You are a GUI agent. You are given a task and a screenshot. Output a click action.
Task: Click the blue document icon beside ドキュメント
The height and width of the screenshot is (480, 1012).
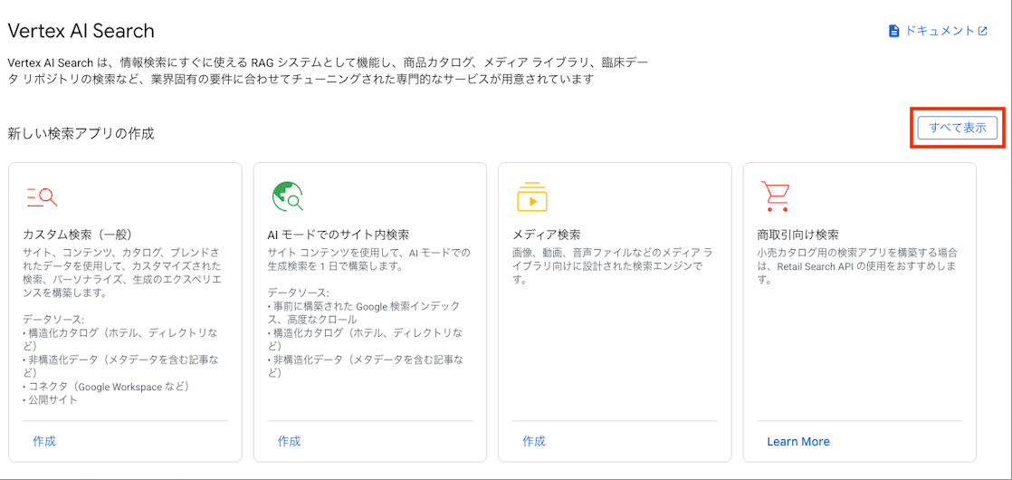coord(894,31)
